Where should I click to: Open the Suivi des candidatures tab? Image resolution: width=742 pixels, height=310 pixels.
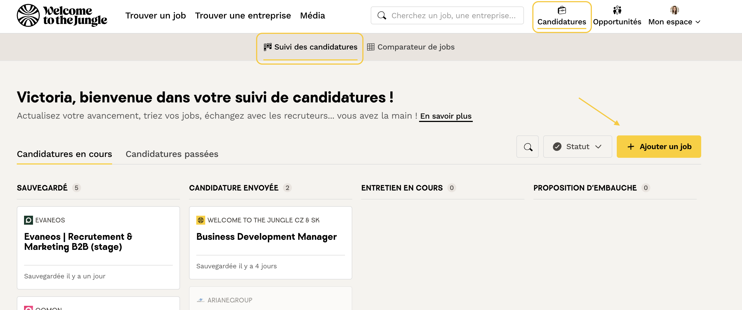(310, 47)
